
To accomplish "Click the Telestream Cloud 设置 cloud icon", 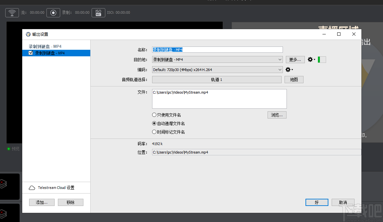I will [x=32, y=187].
